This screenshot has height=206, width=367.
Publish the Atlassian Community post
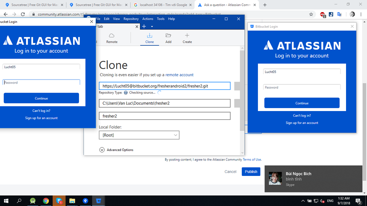(x=251, y=172)
